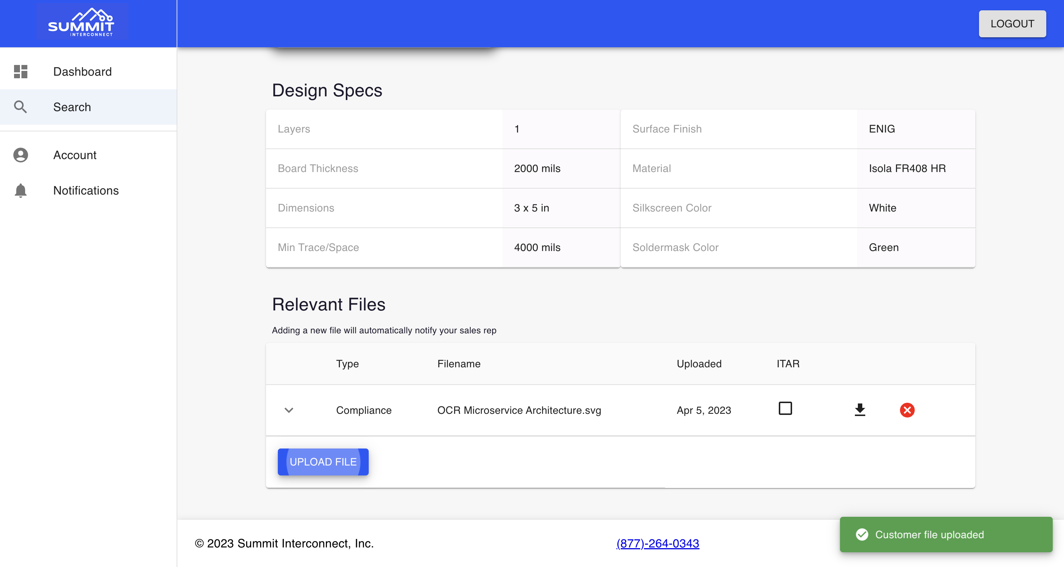This screenshot has width=1064, height=567.
Task: Open Notifications from sidebar
Action: (88, 190)
